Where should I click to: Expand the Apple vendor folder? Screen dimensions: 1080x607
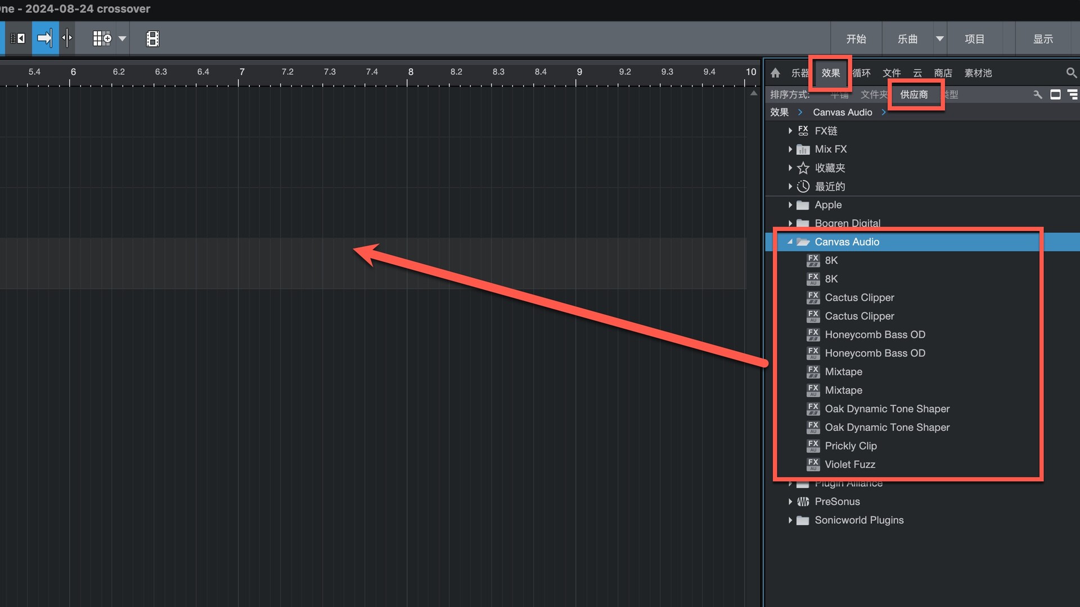790,205
